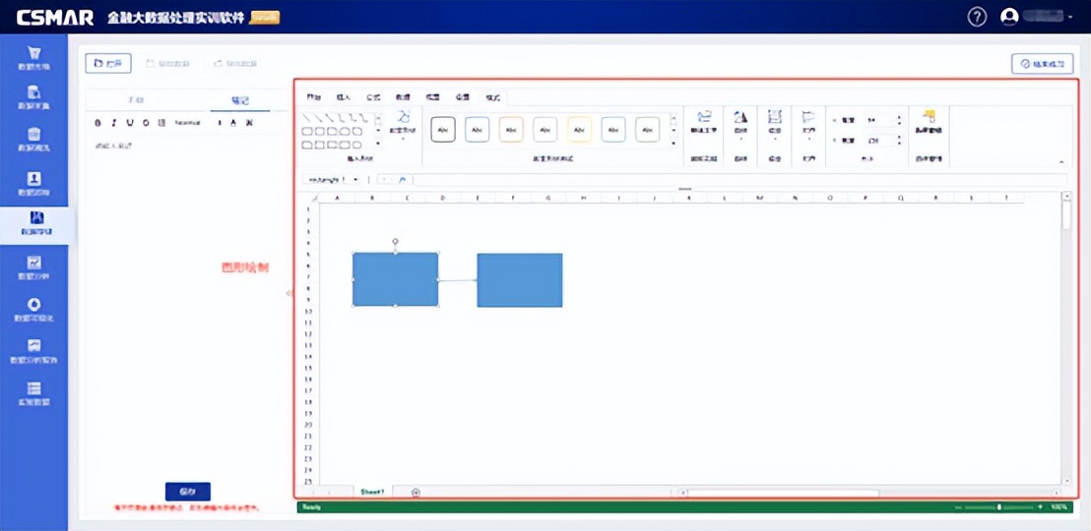This screenshot has height=531, width=1091.
Task: Open the line chart sidebar module
Action: tap(33, 266)
